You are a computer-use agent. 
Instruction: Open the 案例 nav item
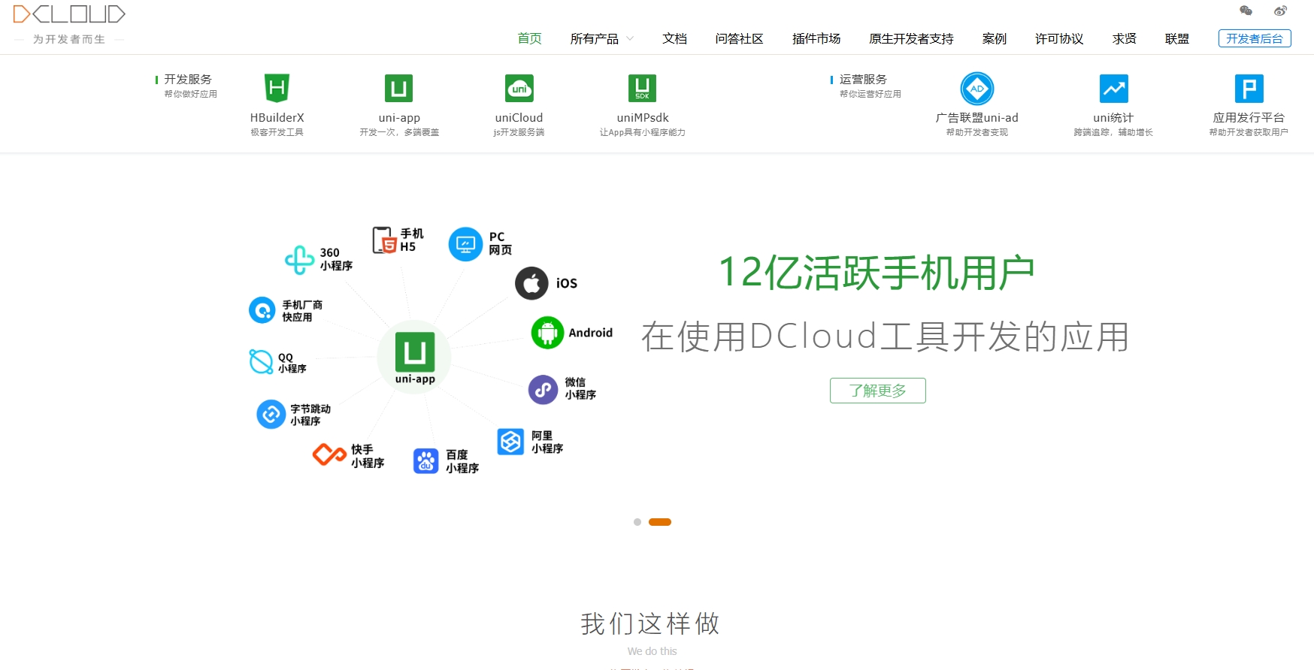[994, 38]
